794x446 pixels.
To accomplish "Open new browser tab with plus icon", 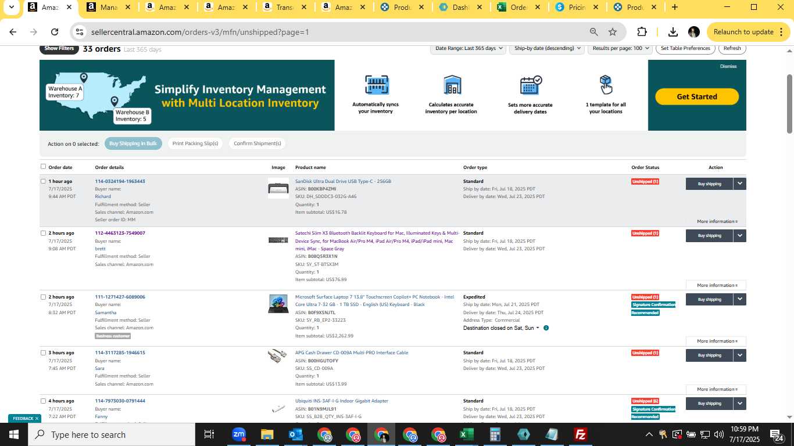I will [x=674, y=7].
